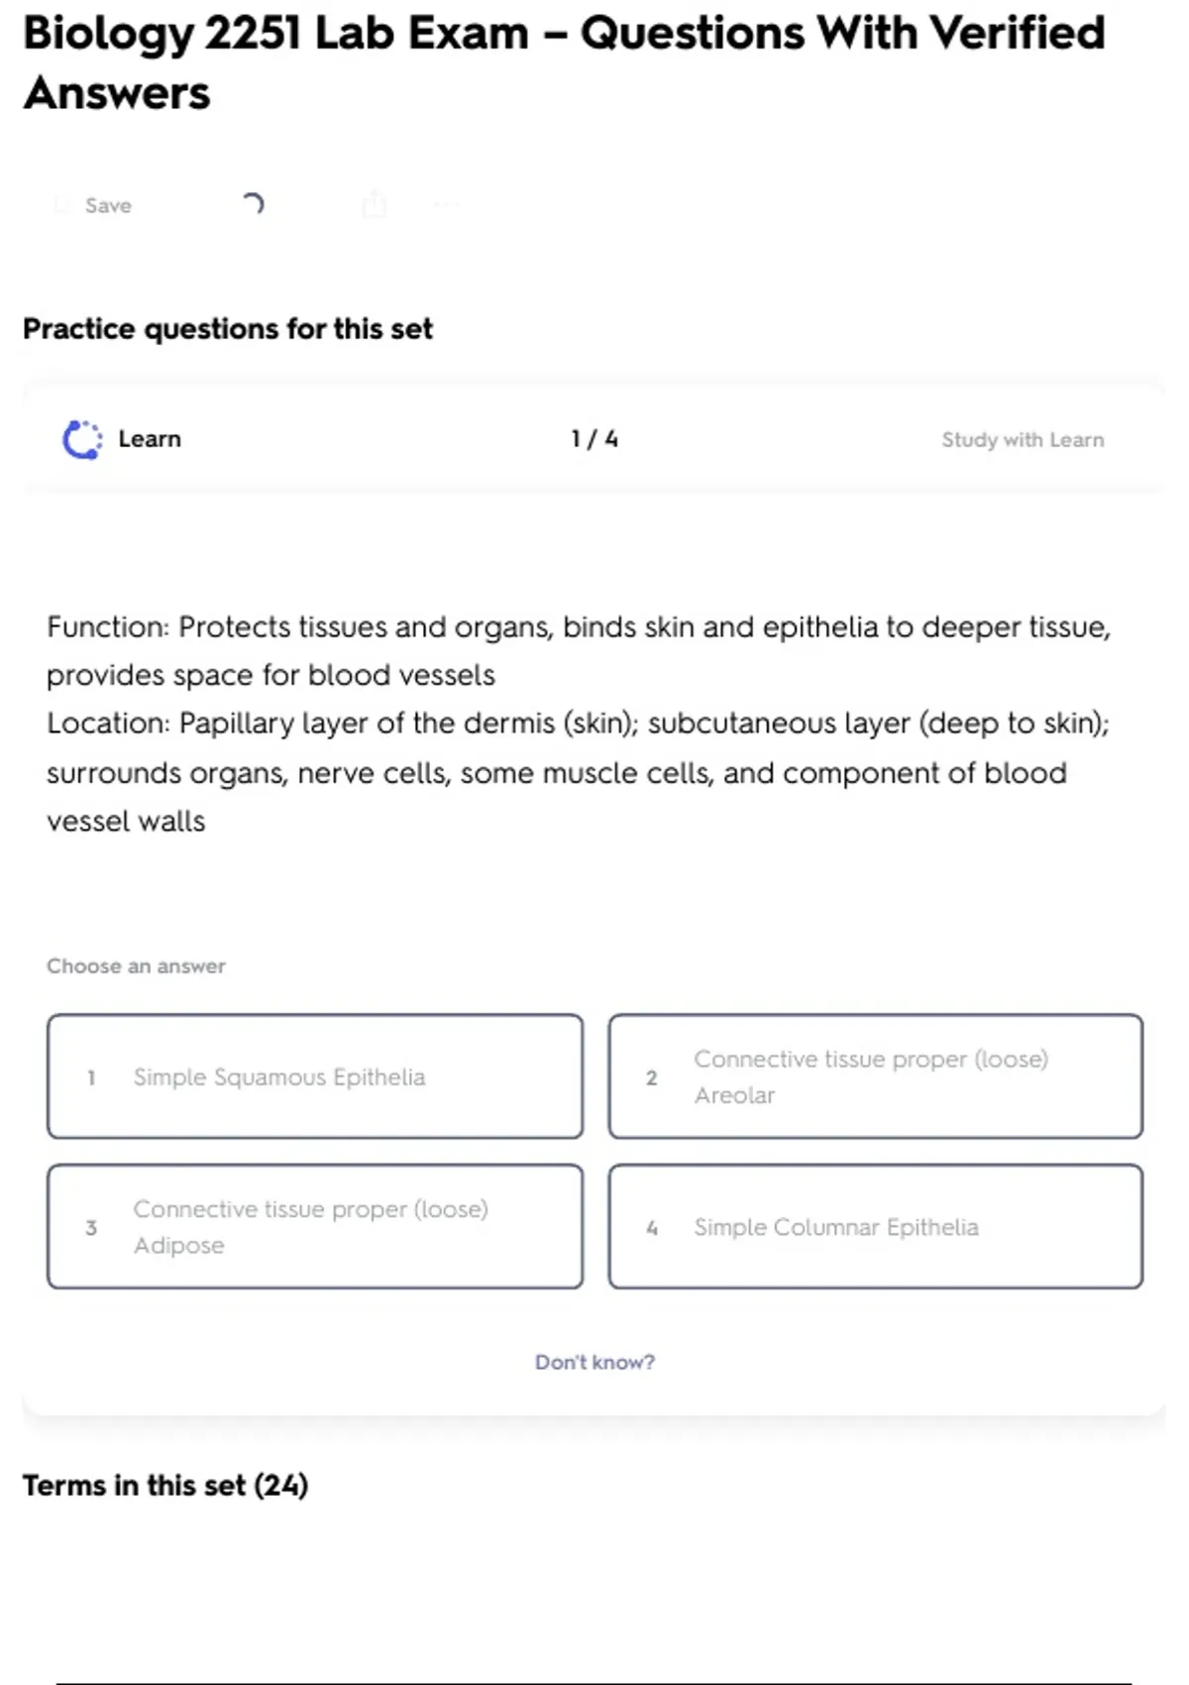
Task: Click number 4 on the Columnar option
Action: point(651,1228)
